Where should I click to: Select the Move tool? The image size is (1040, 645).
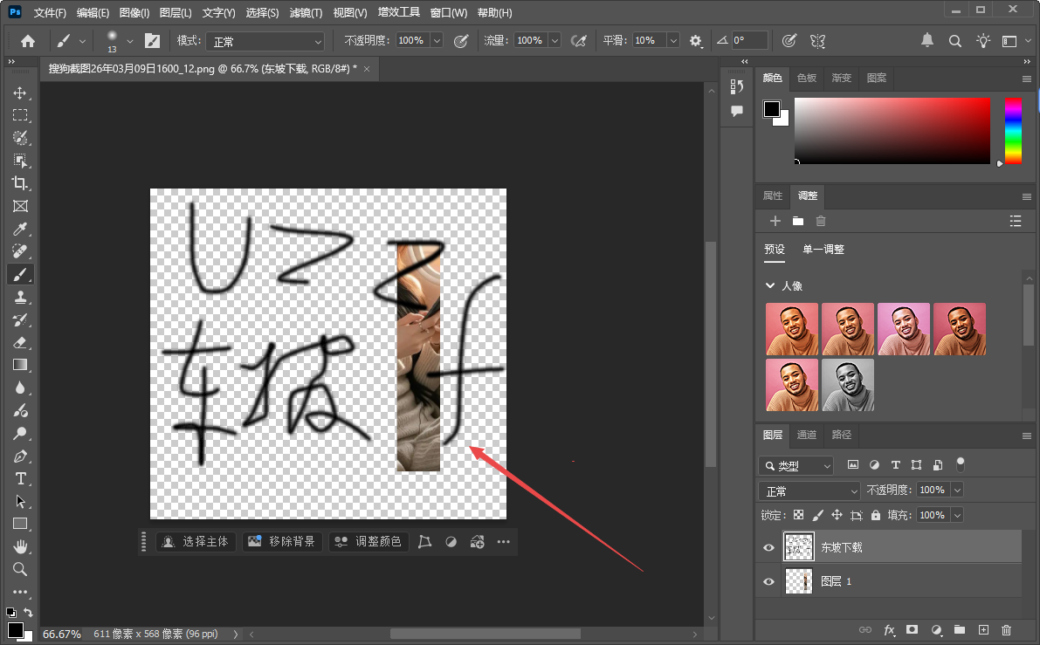(20, 93)
